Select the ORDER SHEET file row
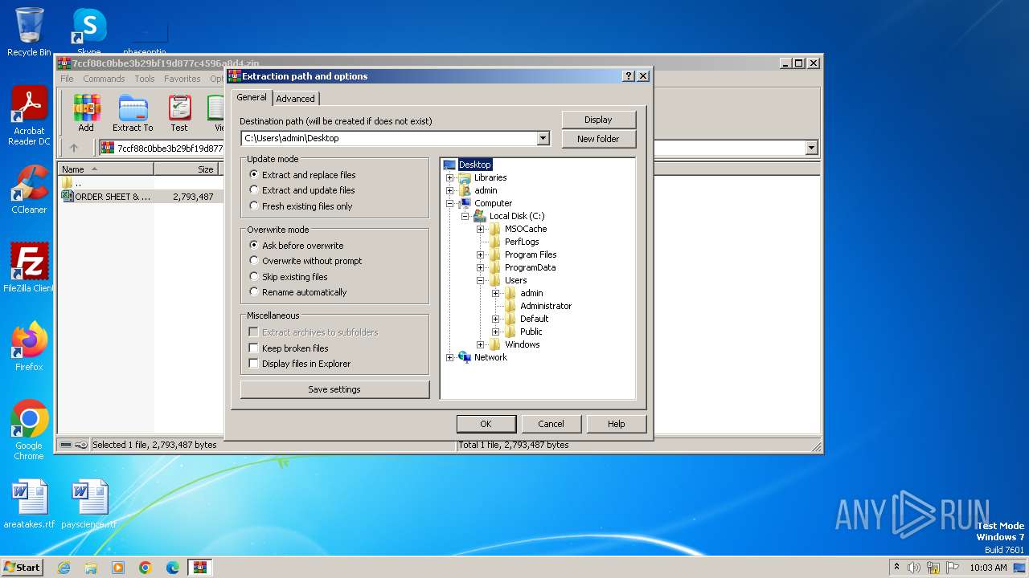 coord(140,197)
